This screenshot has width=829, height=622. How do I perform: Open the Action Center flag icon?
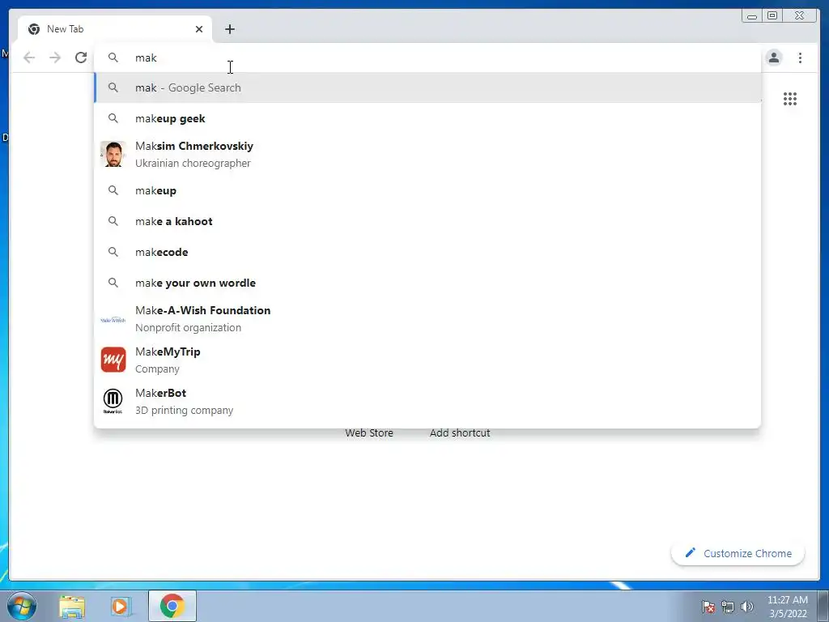[708, 607]
